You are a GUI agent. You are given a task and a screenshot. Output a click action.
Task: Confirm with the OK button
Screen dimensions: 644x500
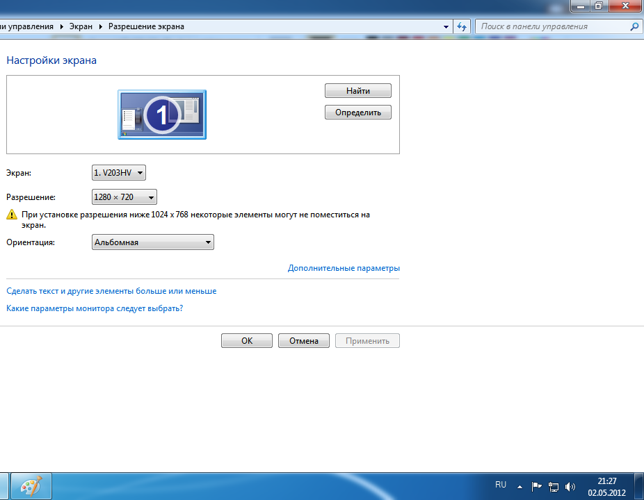click(x=247, y=340)
